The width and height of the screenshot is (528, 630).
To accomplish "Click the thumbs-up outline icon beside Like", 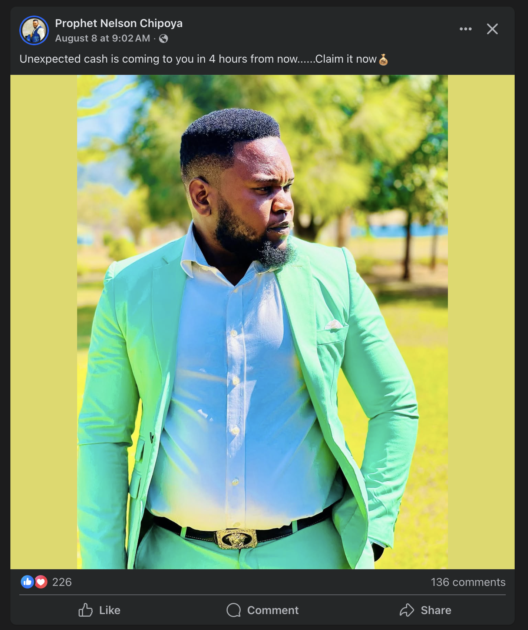I will tap(85, 610).
